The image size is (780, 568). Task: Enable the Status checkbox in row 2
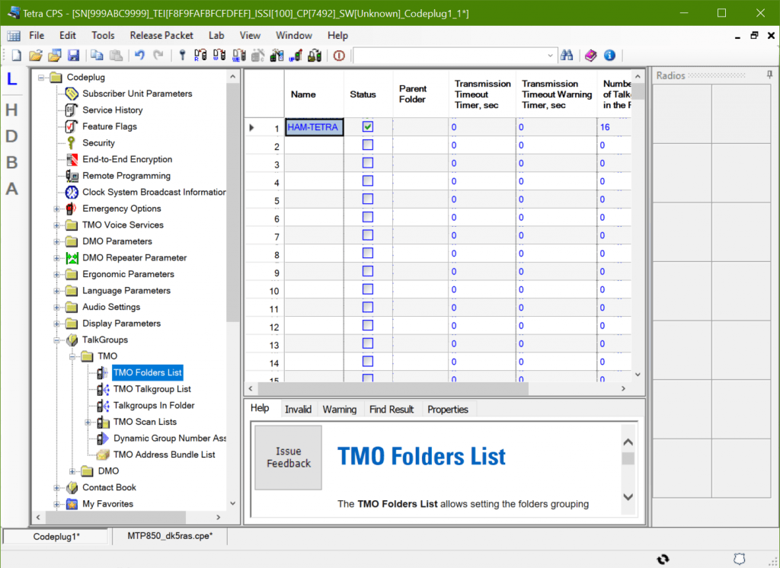tap(368, 145)
